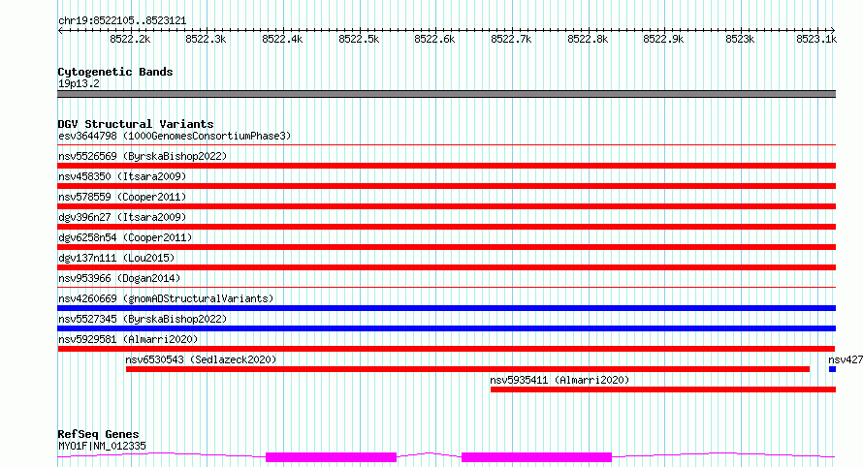Open the Cytogenetic Bands track heading

115,72
